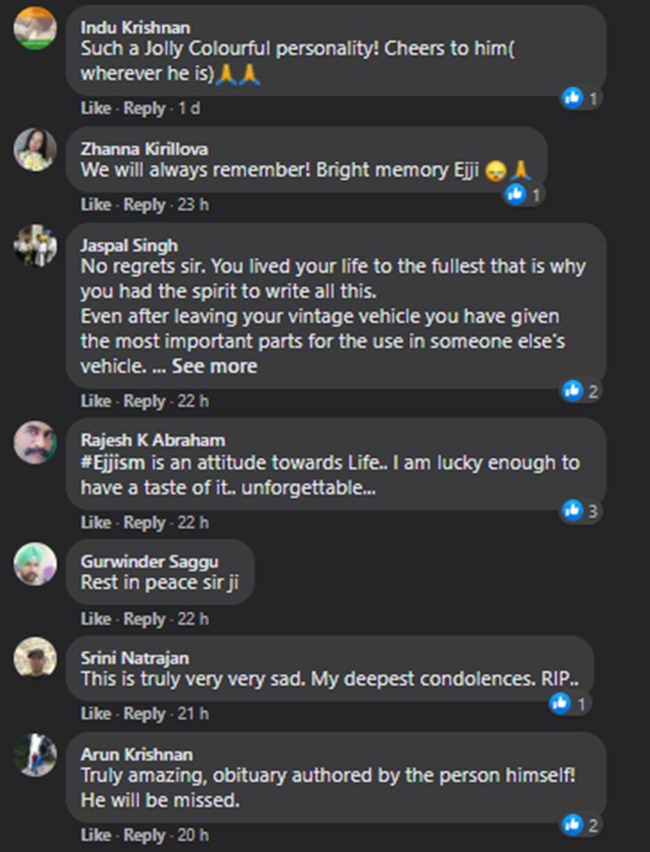Like Arun Krishnan's comment
Image resolution: width=650 pixels, height=852 pixels.
[96, 835]
